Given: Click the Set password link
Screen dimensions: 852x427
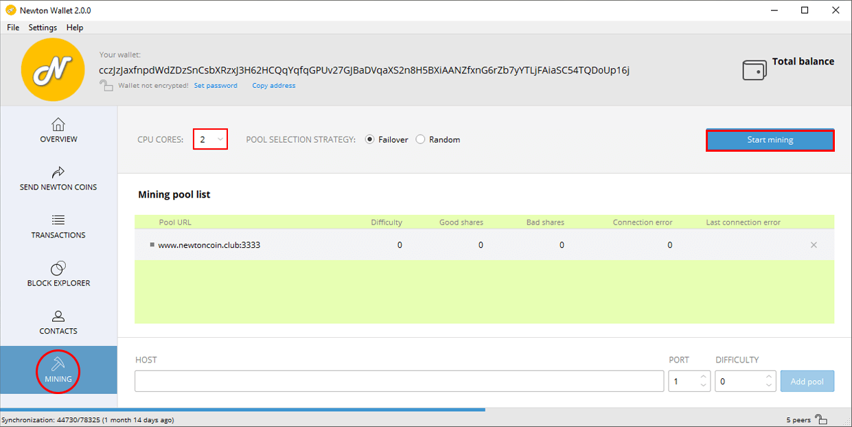Looking at the screenshot, I should (216, 86).
